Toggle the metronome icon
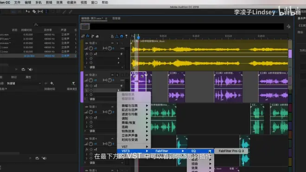 click(112, 36)
